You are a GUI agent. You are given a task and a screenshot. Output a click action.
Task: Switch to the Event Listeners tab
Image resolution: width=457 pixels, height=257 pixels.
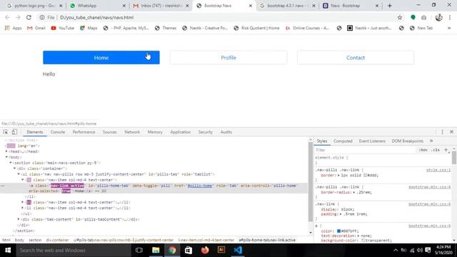(x=372, y=141)
